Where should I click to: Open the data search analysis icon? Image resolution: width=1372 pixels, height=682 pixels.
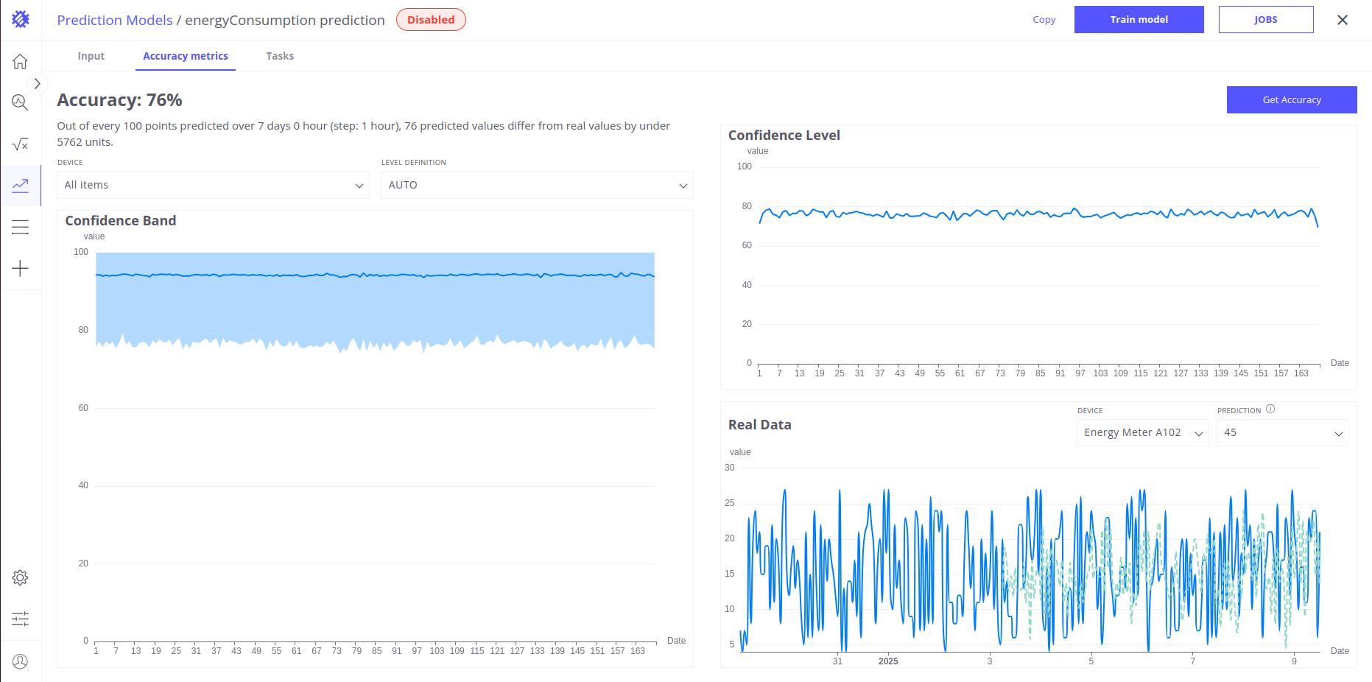(x=20, y=103)
